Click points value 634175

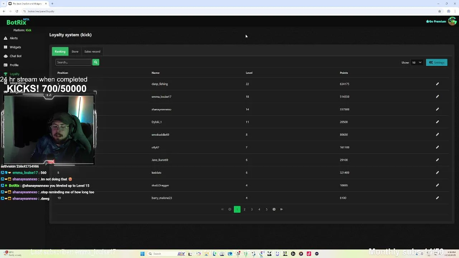345,84
